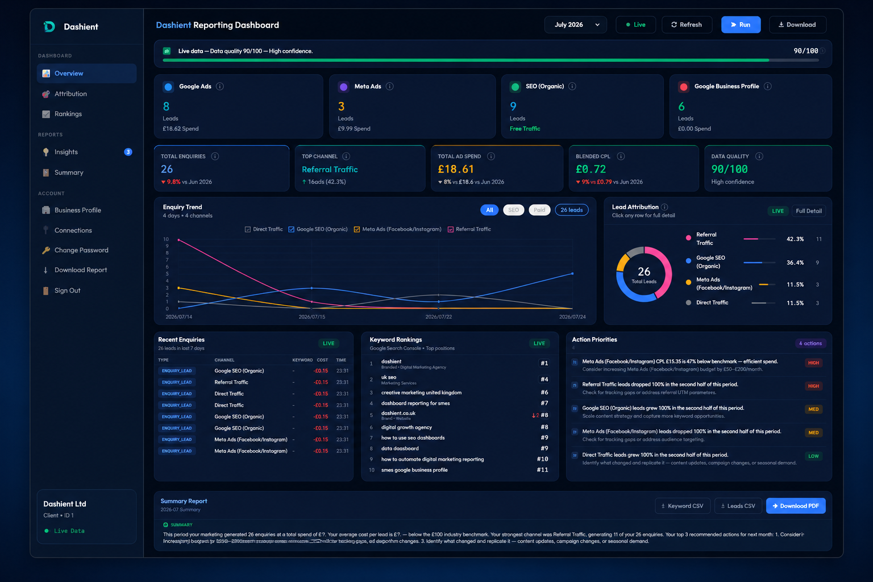Click the Download Report arrow icon
This screenshot has width=873, height=582.
point(46,270)
